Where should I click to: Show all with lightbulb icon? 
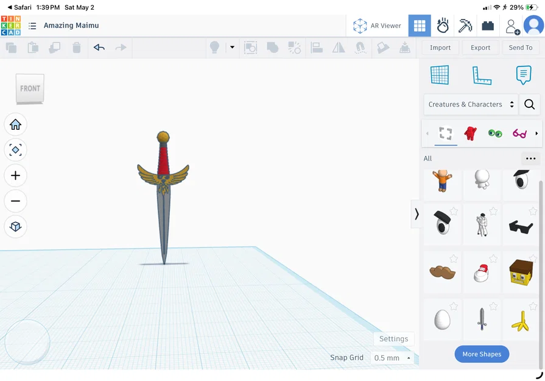(x=214, y=48)
